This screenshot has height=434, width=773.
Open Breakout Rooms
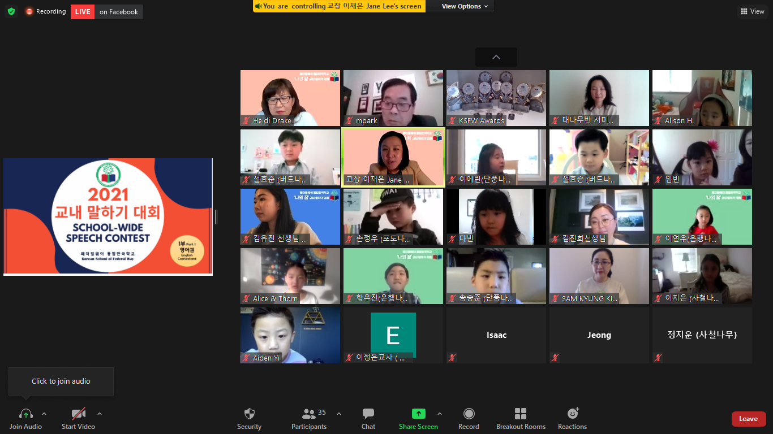(x=521, y=414)
